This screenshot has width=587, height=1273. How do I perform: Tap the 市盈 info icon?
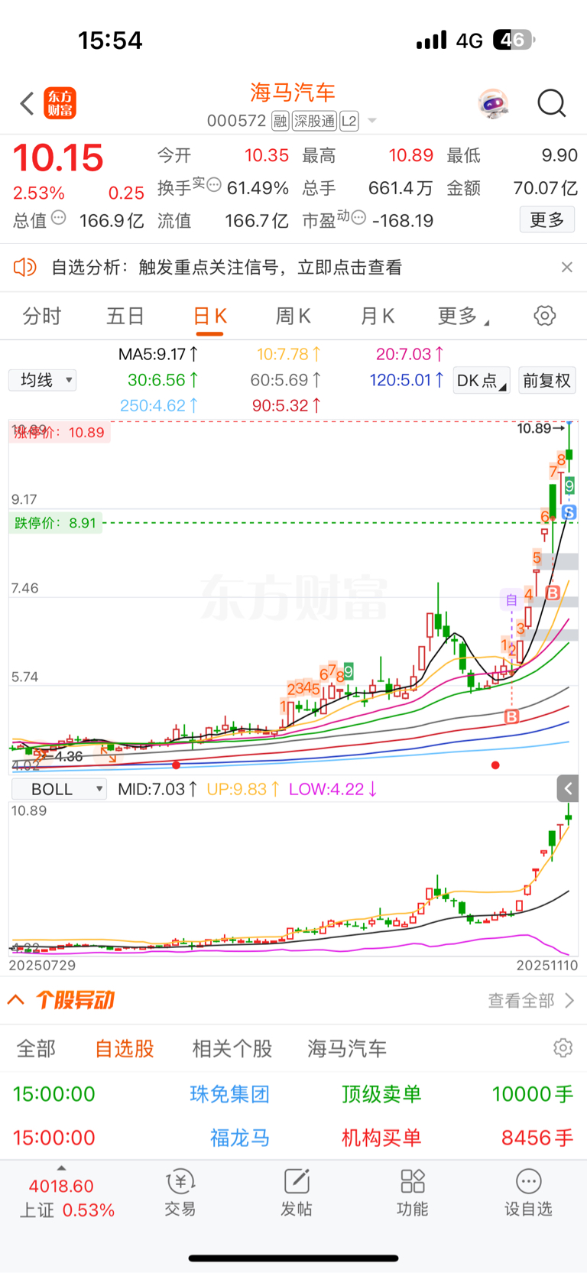pyautogui.click(x=358, y=218)
